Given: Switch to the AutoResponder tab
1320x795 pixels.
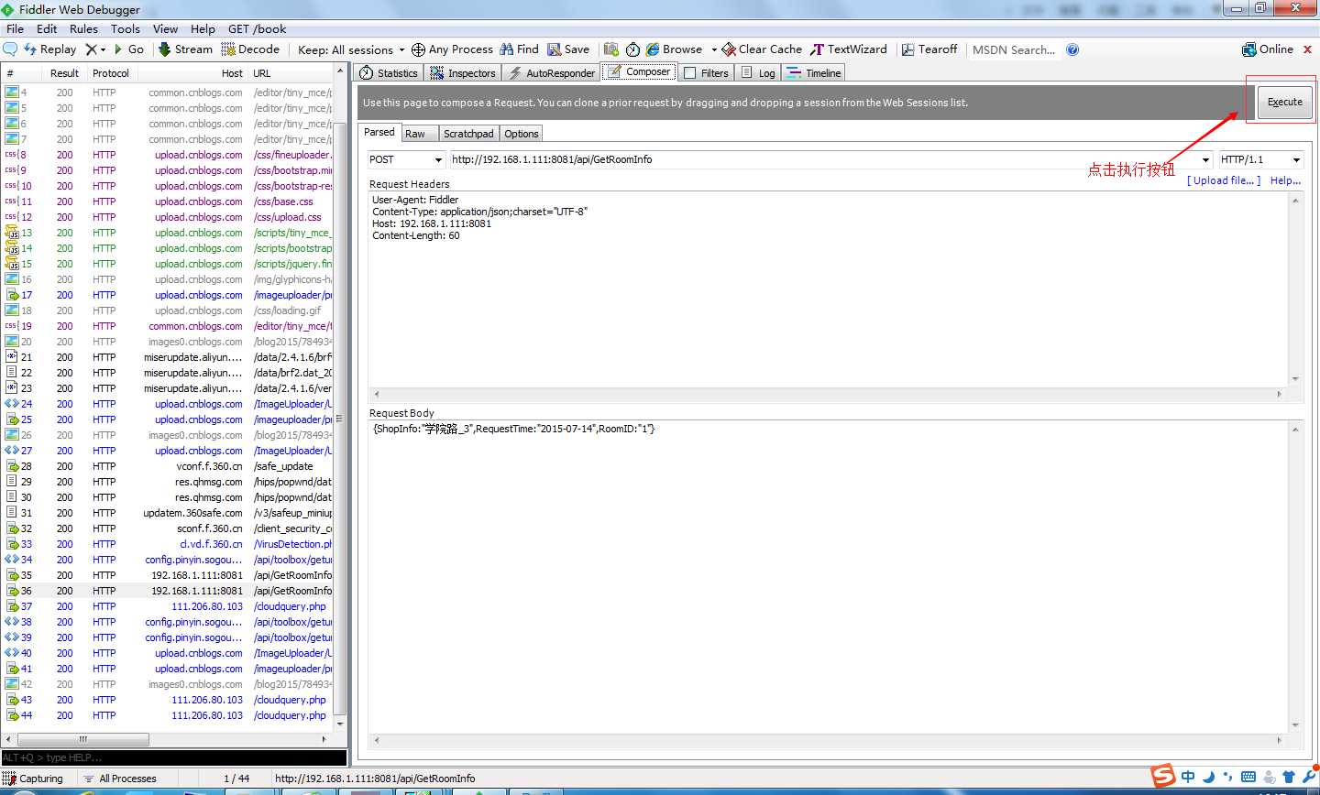Looking at the screenshot, I should [552, 73].
